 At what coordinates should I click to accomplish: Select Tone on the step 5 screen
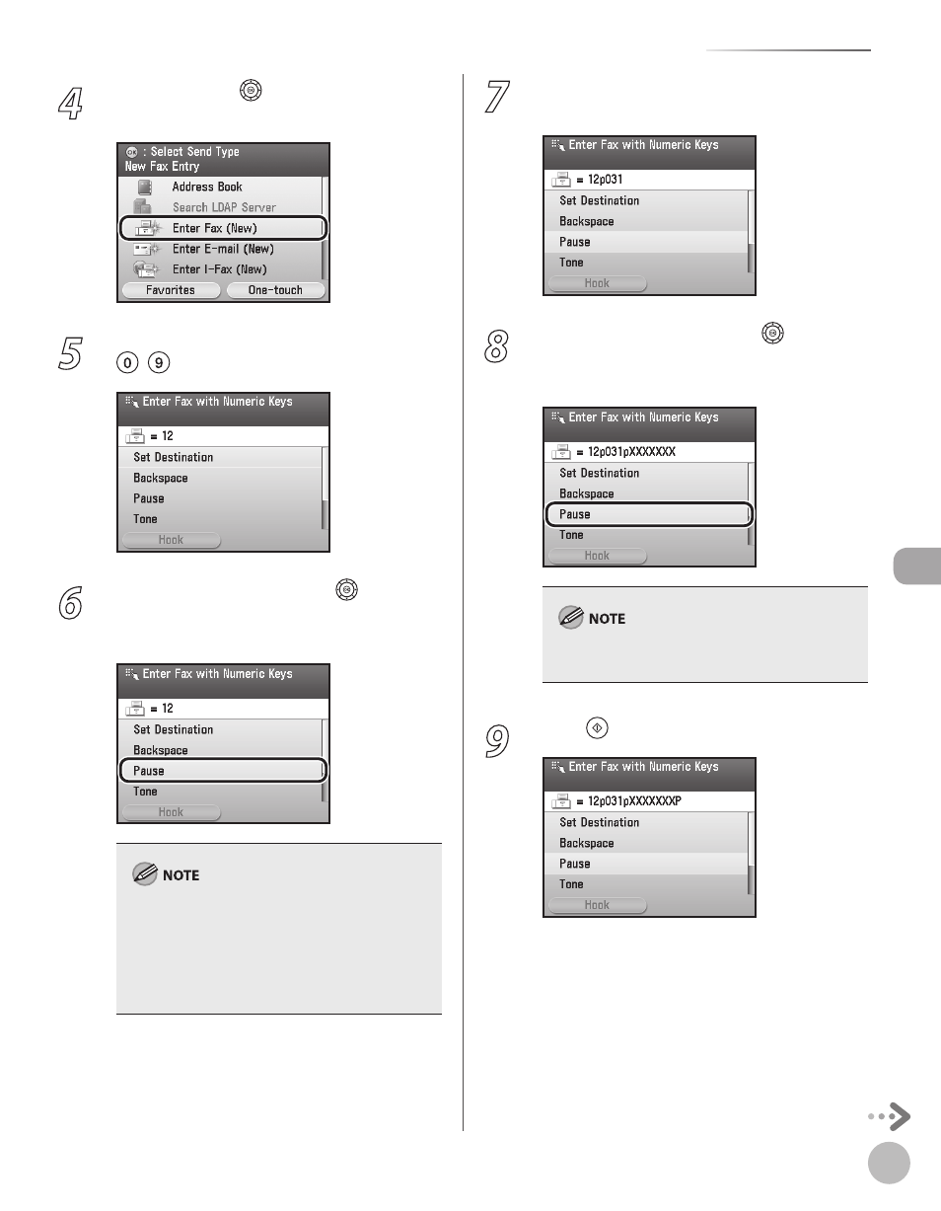pos(220,519)
